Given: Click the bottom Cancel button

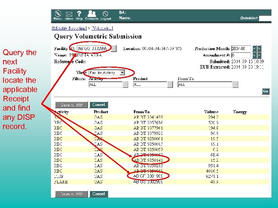Looking at the screenshot, I should tap(98, 194).
